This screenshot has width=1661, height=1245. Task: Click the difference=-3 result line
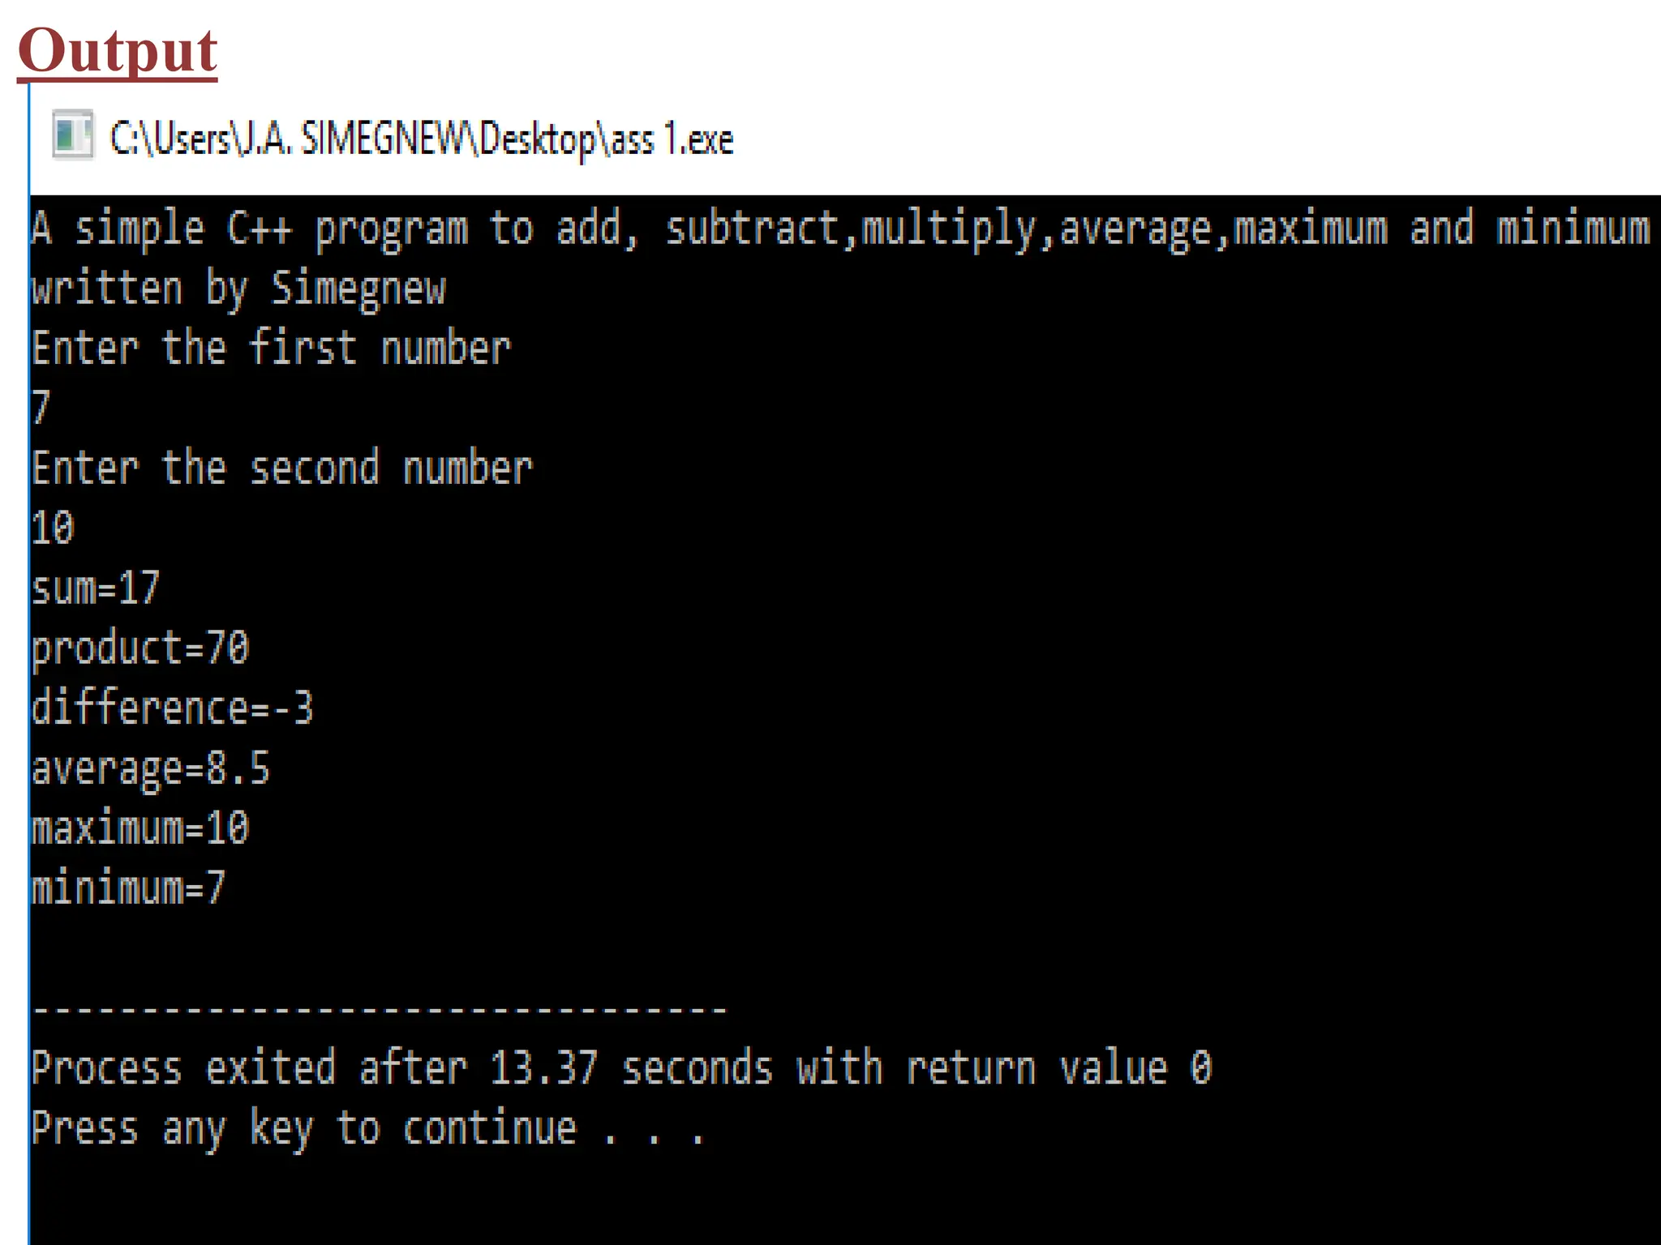click(173, 708)
